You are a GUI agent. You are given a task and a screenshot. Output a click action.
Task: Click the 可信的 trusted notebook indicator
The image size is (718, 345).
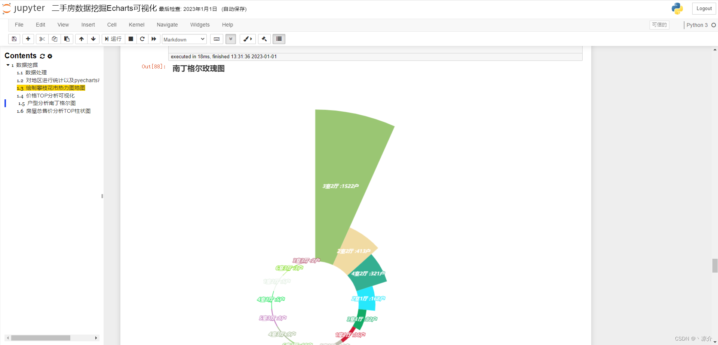point(659,25)
